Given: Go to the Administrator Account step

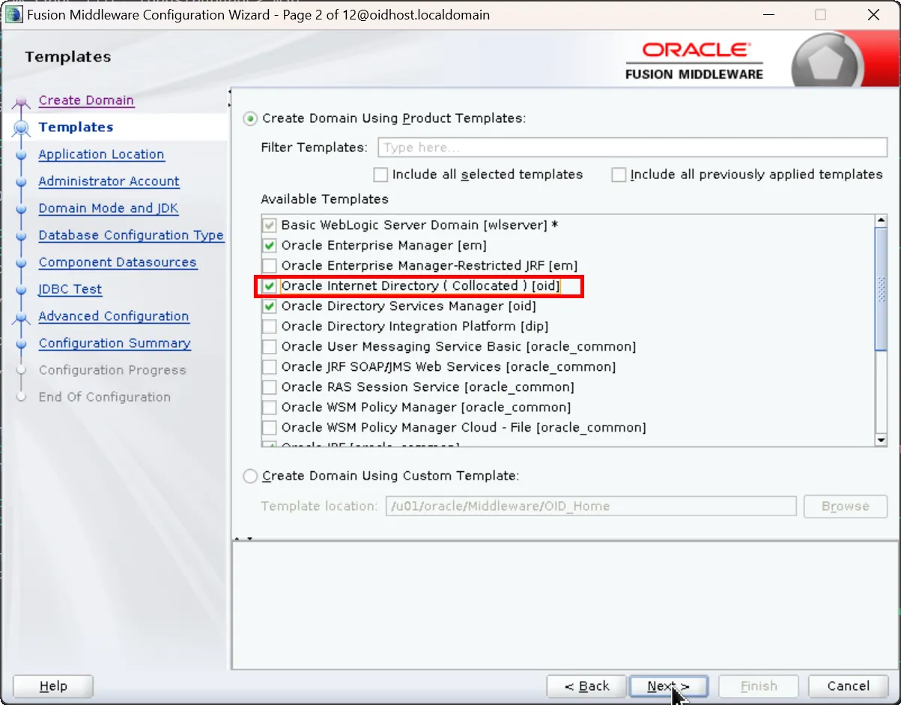Looking at the screenshot, I should [109, 181].
